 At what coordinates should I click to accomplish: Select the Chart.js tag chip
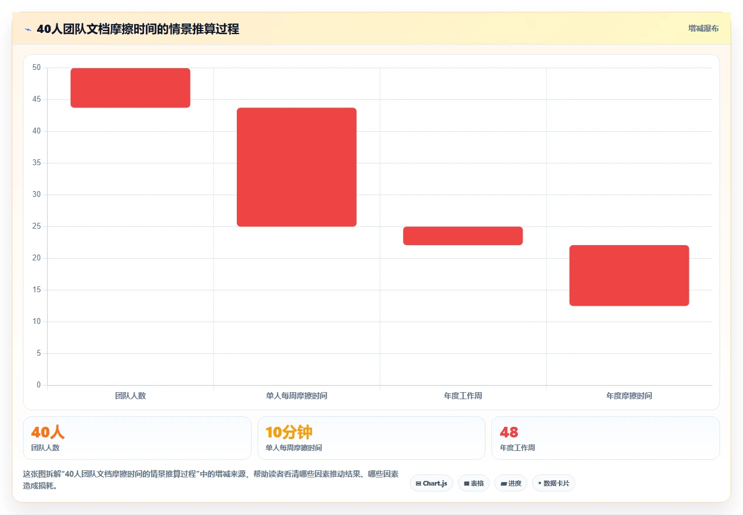click(x=431, y=483)
